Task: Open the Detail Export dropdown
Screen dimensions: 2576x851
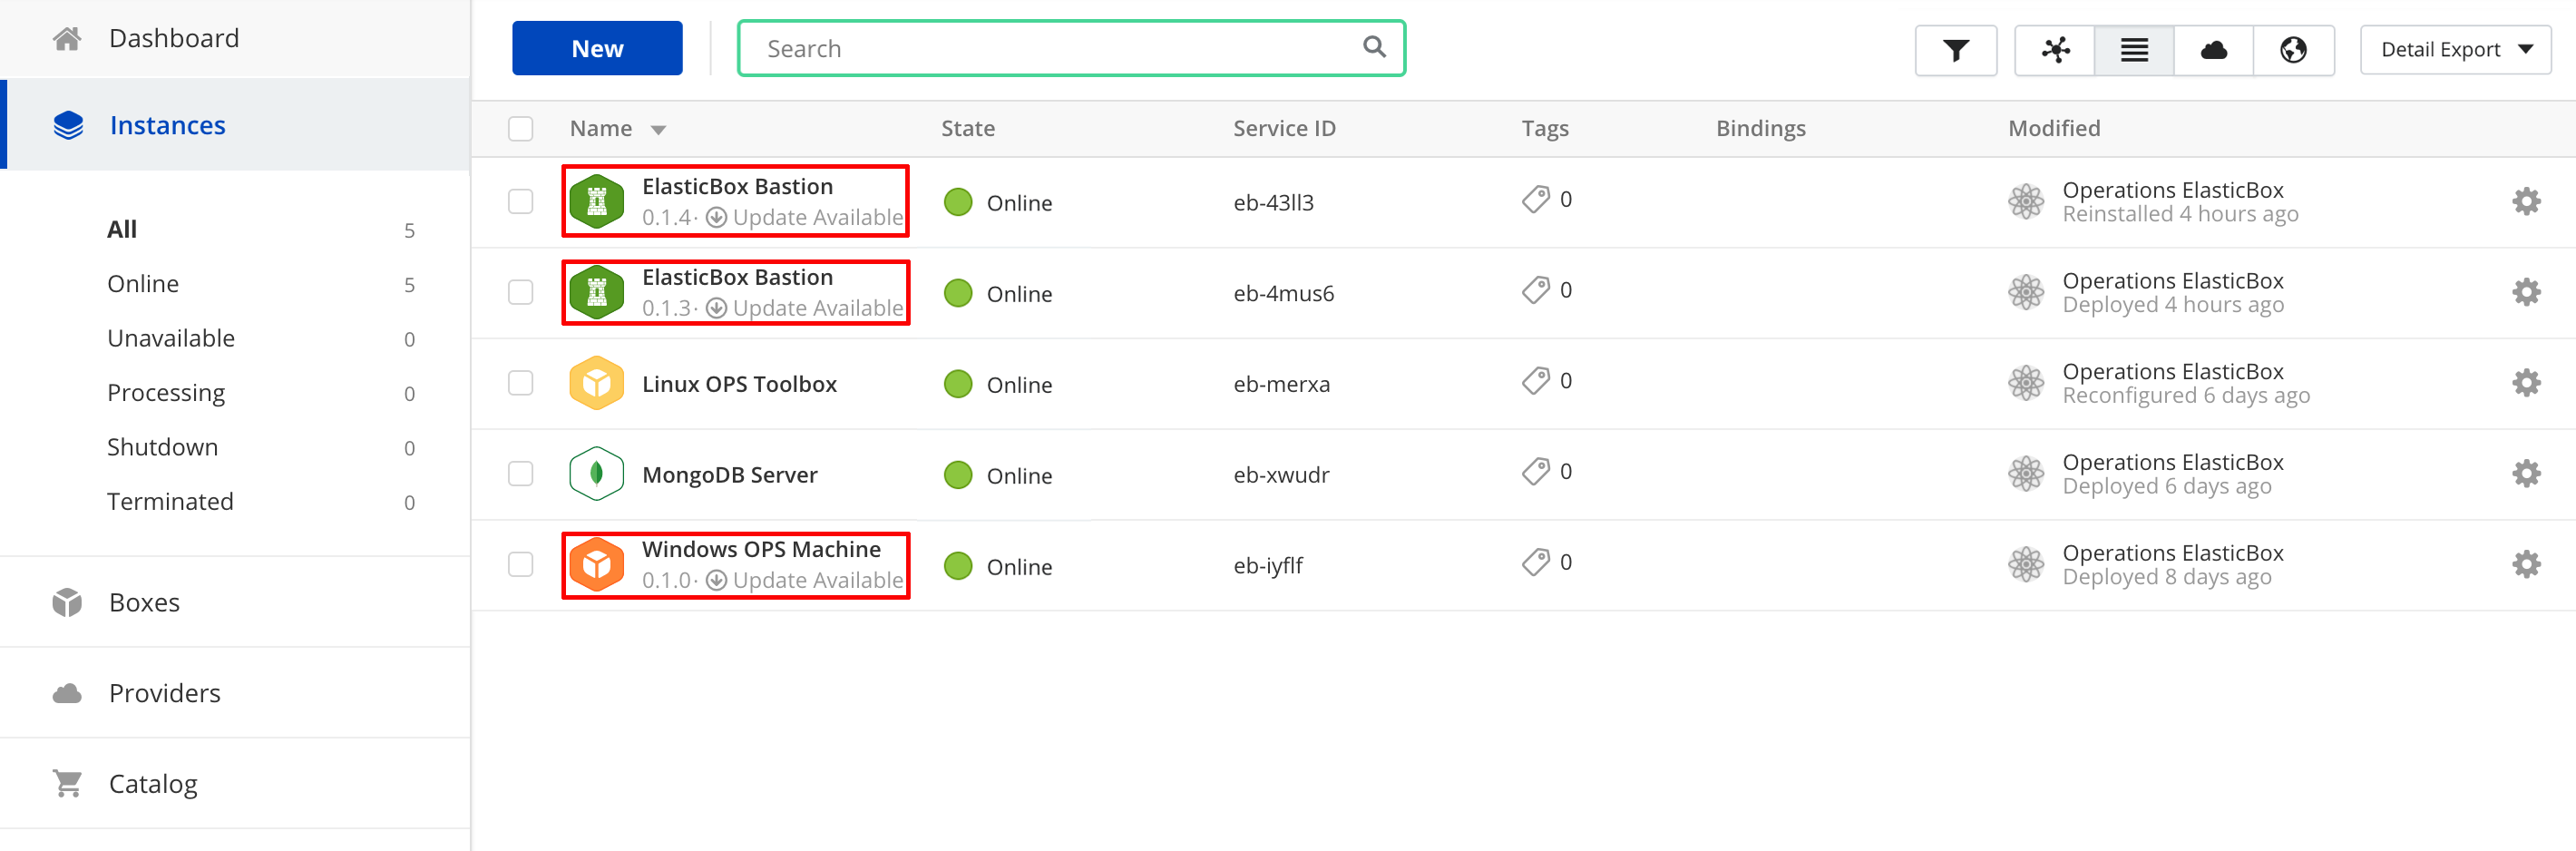Action: [2455, 50]
